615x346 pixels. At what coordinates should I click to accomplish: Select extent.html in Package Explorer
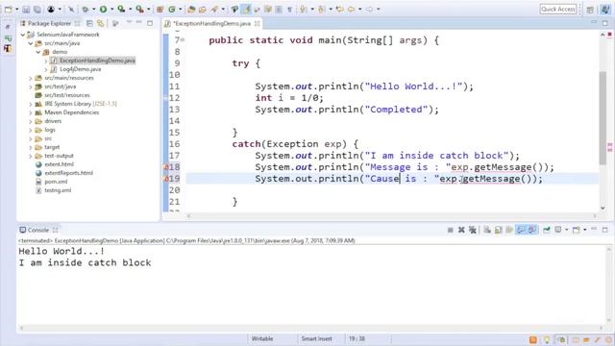click(60, 164)
